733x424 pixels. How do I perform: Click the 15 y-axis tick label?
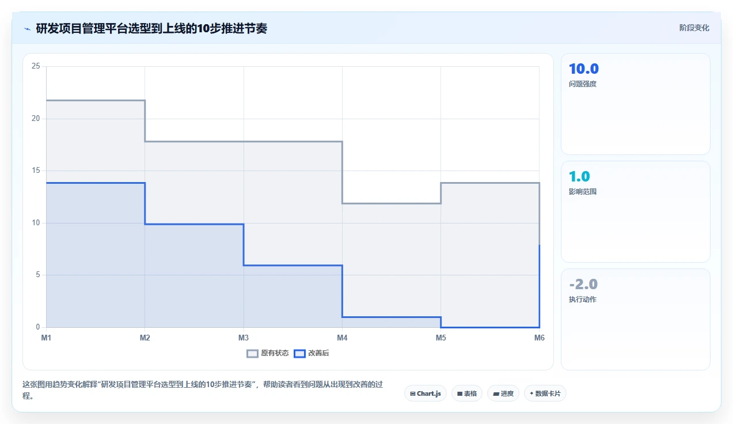click(x=36, y=171)
